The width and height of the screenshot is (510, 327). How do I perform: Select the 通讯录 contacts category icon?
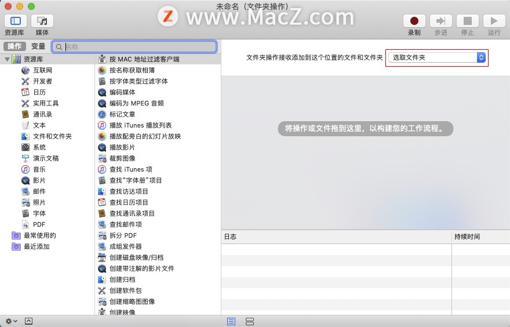click(x=25, y=115)
